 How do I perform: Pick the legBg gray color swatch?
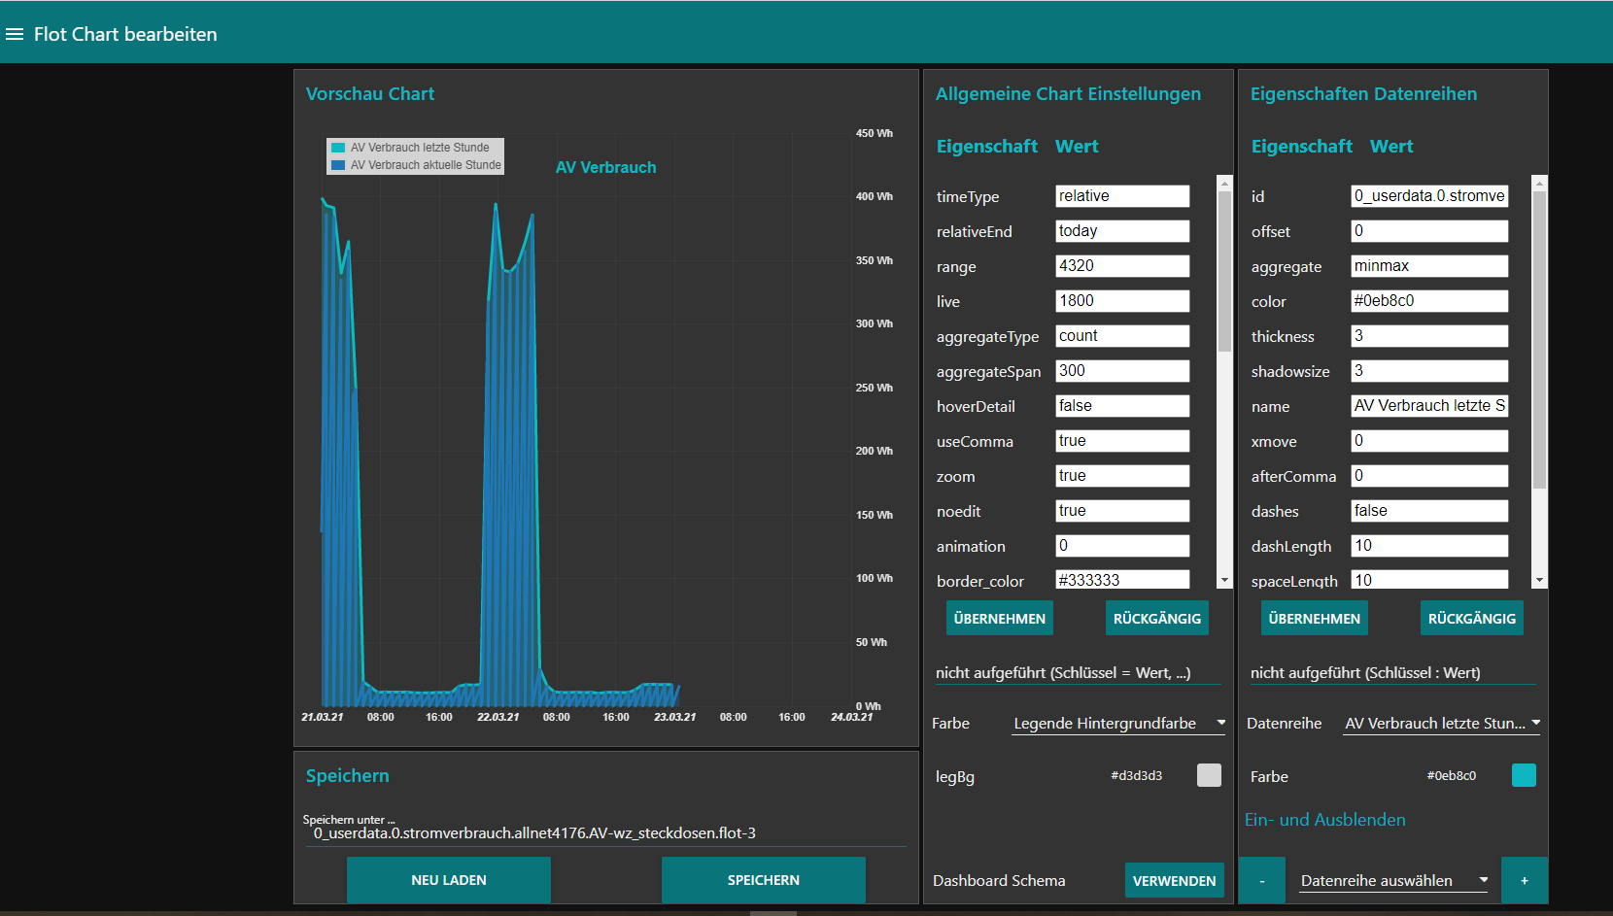tap(1209, 775)
